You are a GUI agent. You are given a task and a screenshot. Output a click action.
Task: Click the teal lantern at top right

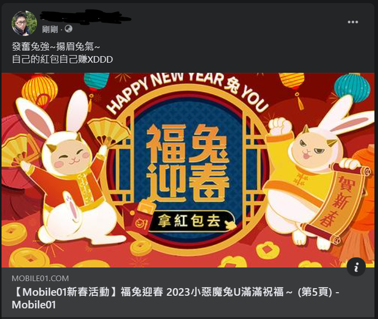click(352, 87)
